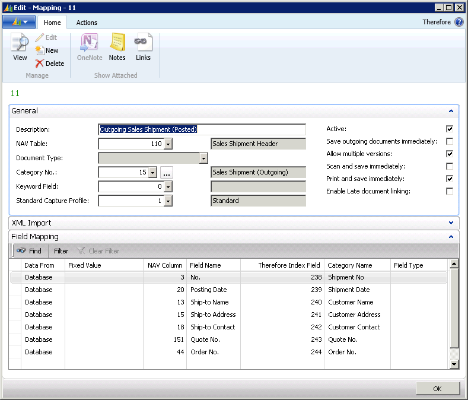Open the attached Links icon
This screenshot has width=468, height=400.
click(143, 44)
